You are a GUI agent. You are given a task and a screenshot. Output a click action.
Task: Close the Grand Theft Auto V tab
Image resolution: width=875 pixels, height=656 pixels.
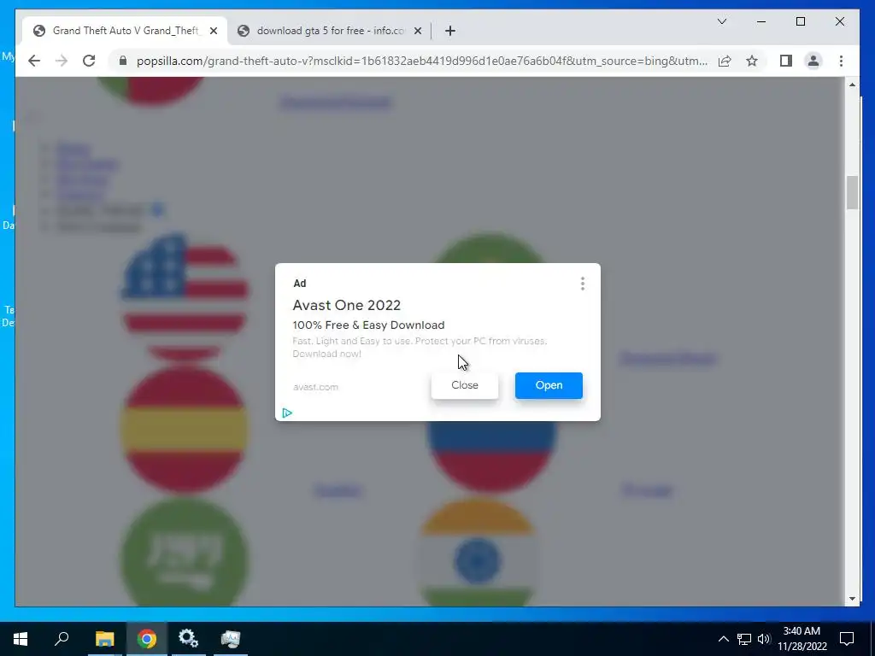point(213,31)
